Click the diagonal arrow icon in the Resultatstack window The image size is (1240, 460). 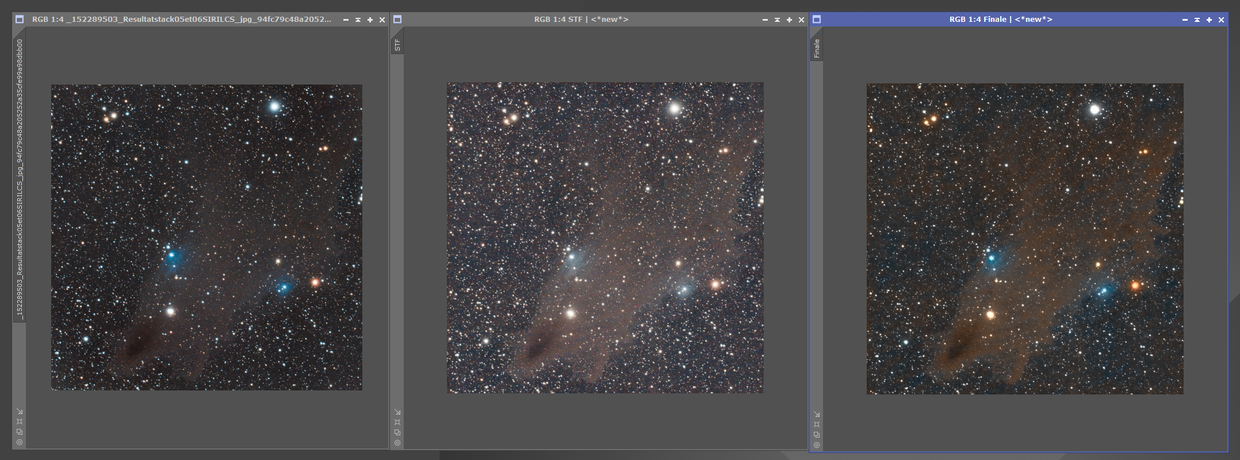20,412
